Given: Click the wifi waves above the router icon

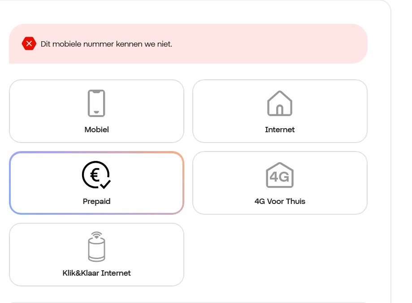Looking at the screenshot, I should (x=96, y=235).
